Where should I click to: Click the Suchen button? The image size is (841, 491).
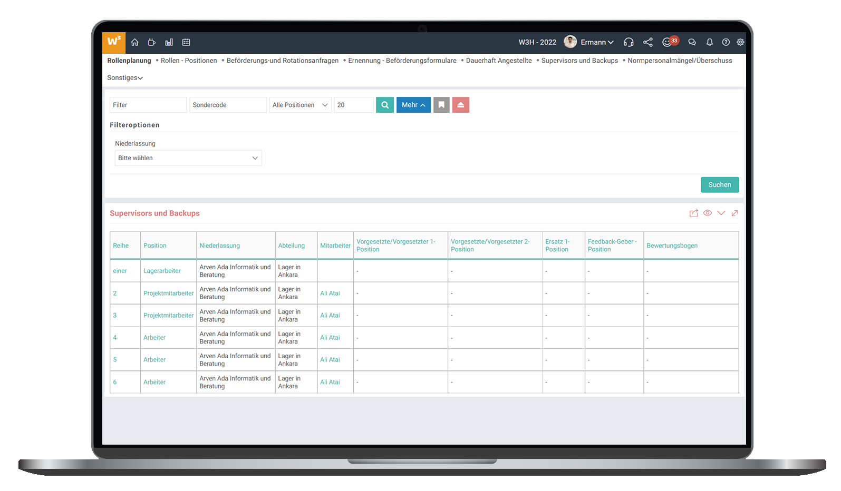[x=720, y=185]
